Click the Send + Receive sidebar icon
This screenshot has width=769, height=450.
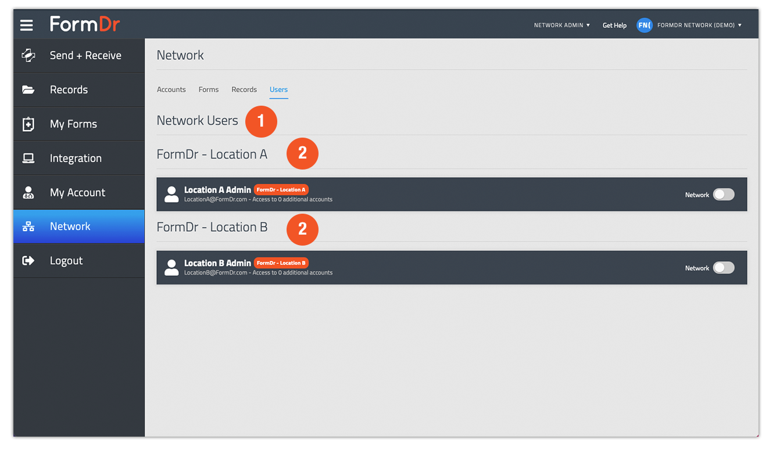(28, 55)
